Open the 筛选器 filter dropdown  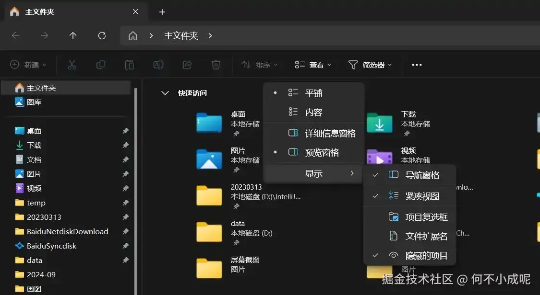(370, 65)
